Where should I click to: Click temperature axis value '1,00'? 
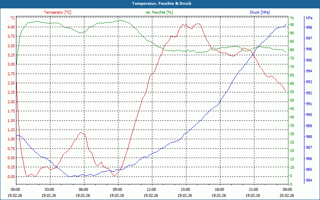click(x=11, y=139)
